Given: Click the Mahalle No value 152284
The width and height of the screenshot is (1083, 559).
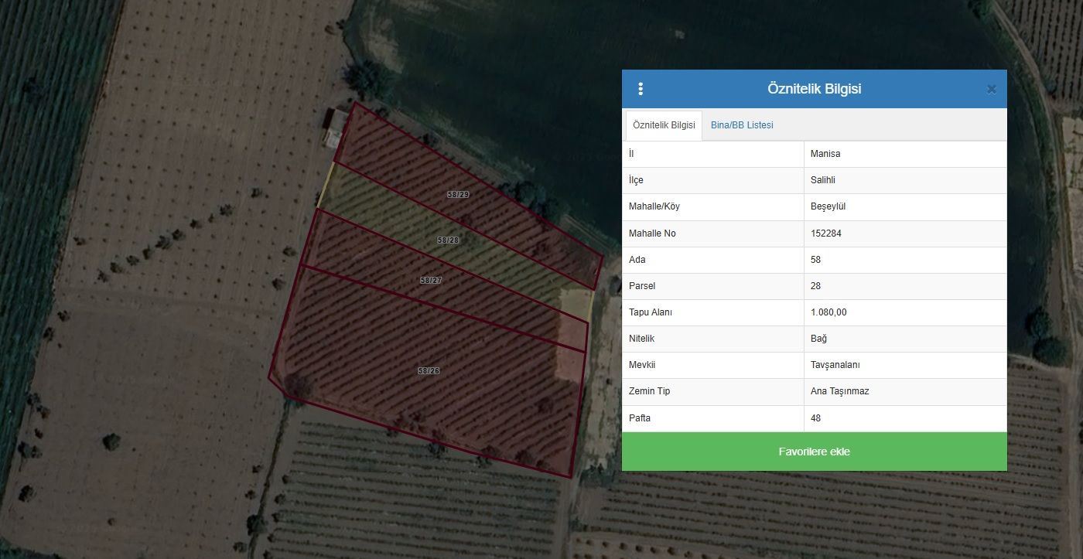Looking at the screenshot, I should 826,233.
